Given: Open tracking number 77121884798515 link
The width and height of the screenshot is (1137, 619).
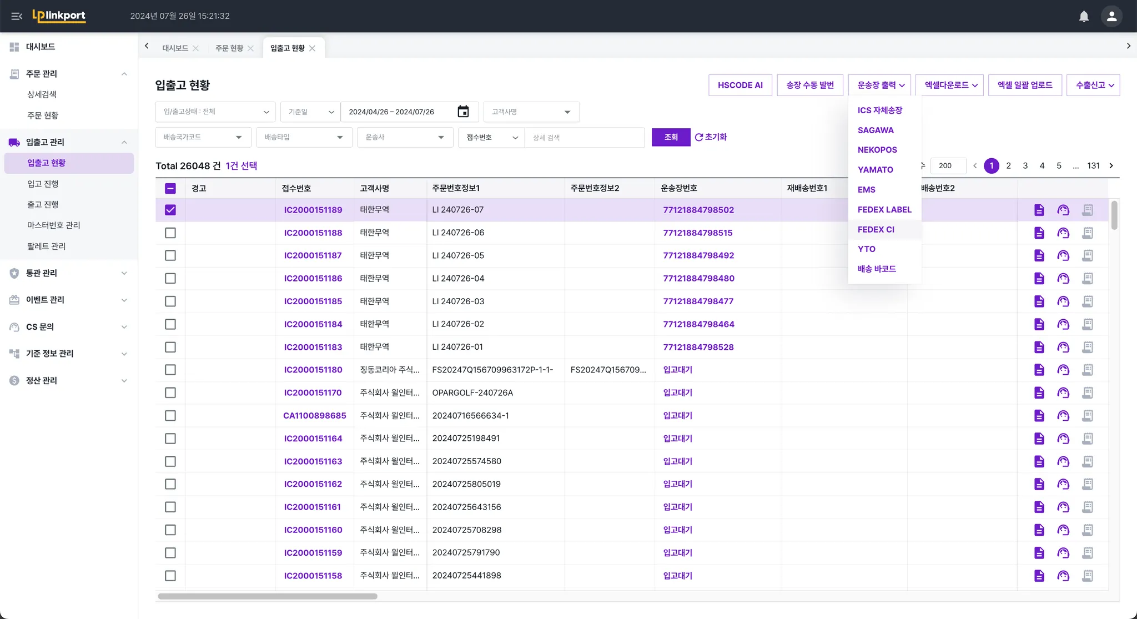Looking at the screenshot, I should 697,233.
